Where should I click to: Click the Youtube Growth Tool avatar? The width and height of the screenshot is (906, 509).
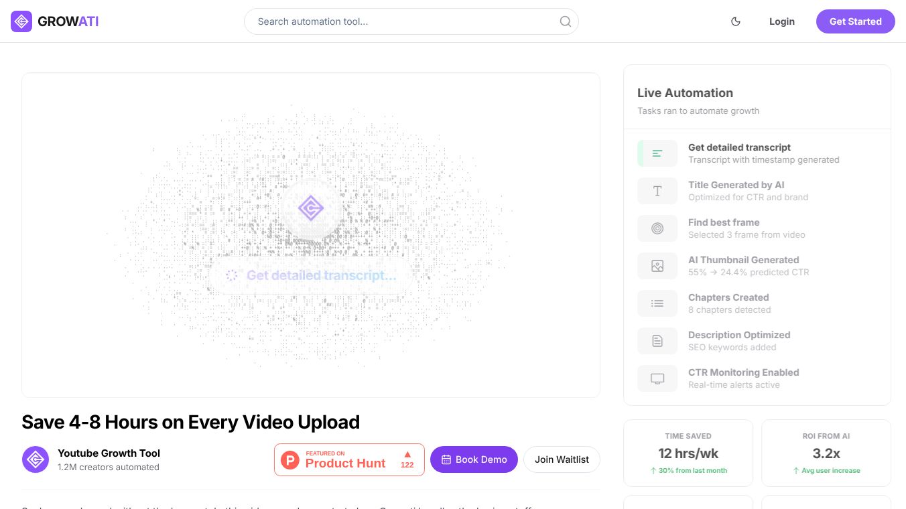click(x=36, y=459)
